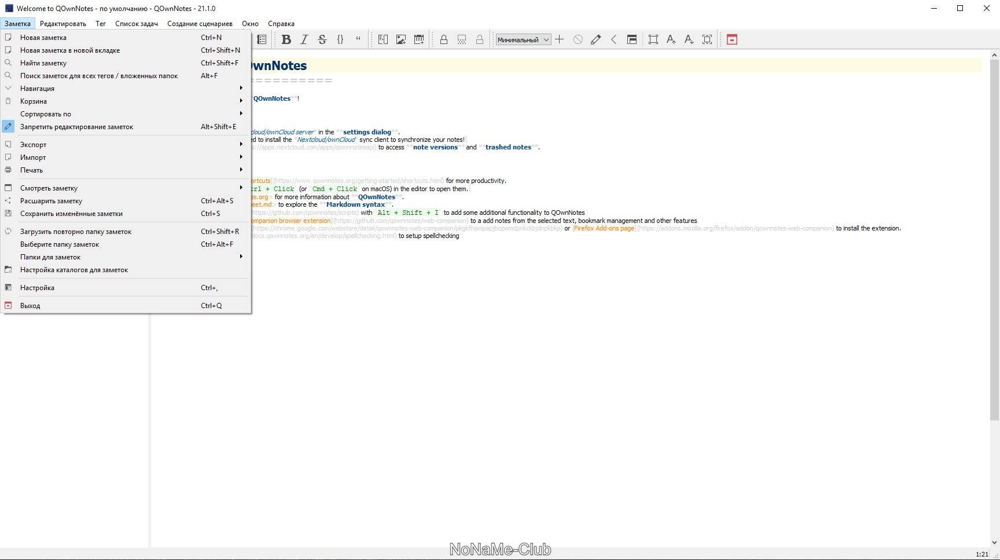Decrypt note using the last padlock icon

point(480,39)
